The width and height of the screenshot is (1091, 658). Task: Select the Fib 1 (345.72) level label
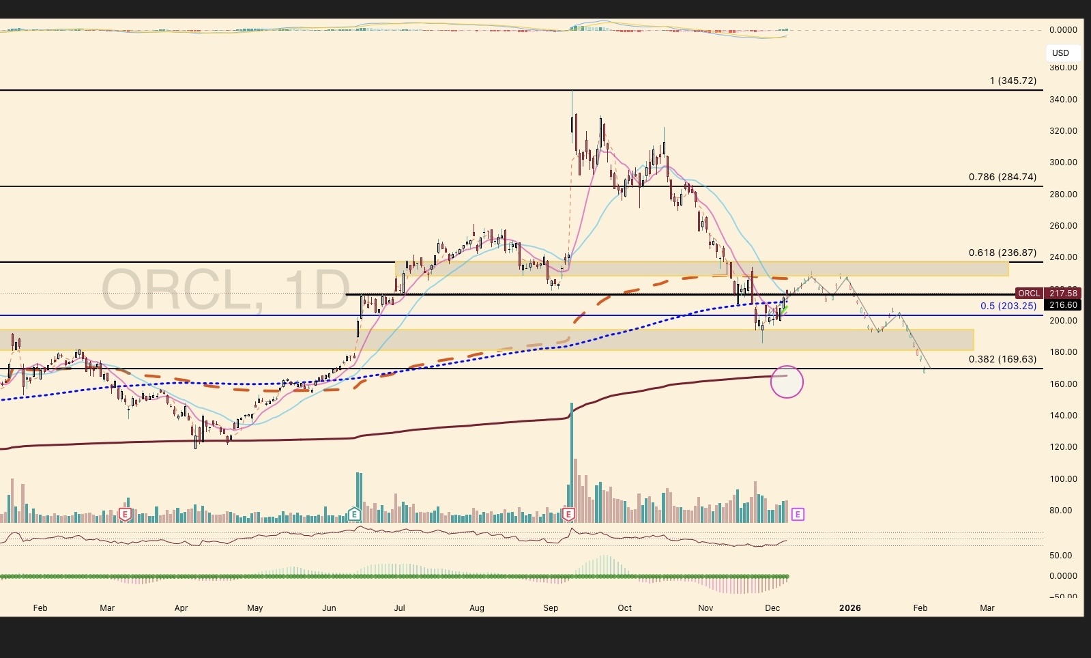point(1013,81)
